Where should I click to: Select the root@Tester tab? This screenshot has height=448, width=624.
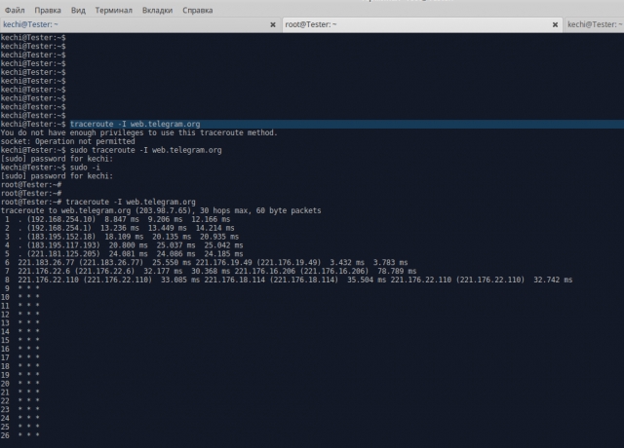(422, 24)
